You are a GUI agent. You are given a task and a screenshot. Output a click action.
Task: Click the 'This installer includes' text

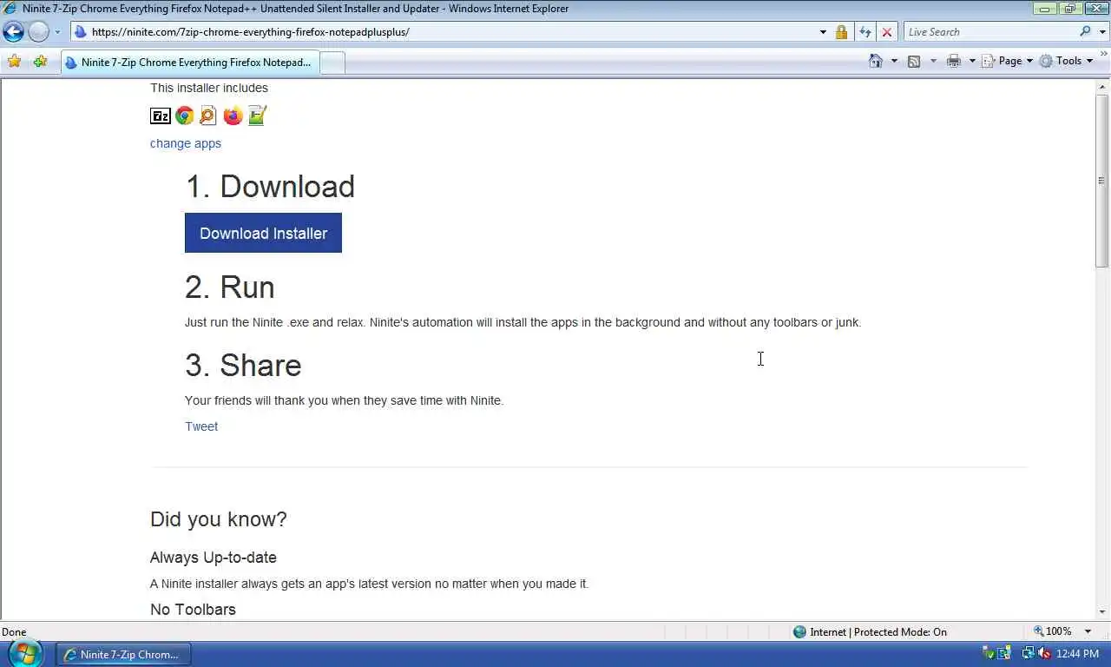coord(209,88)
